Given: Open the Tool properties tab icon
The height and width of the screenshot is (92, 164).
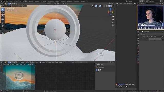Looking at the screenshot, I should coord(138,35).
